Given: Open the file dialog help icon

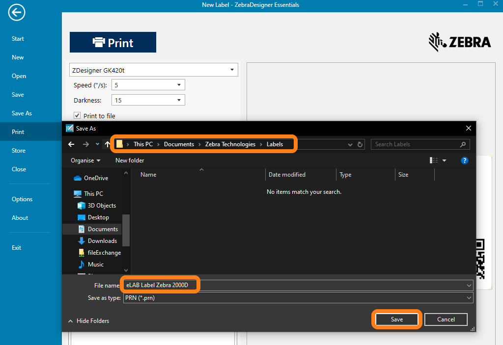Looking at the screenshot, I should (x=464, y=160).
